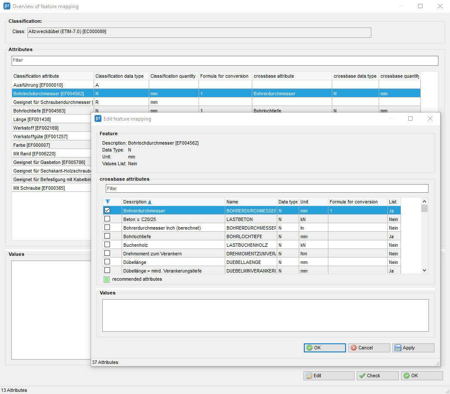Viewport: 450px width, 394px height.
Task: Select the Werkstoffgüte [EF001257] row
Action: tap(52, 136)
